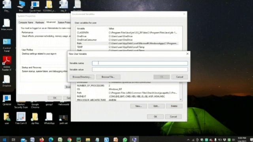
Task: Click OK in the System Properties window
Action: 55,98
